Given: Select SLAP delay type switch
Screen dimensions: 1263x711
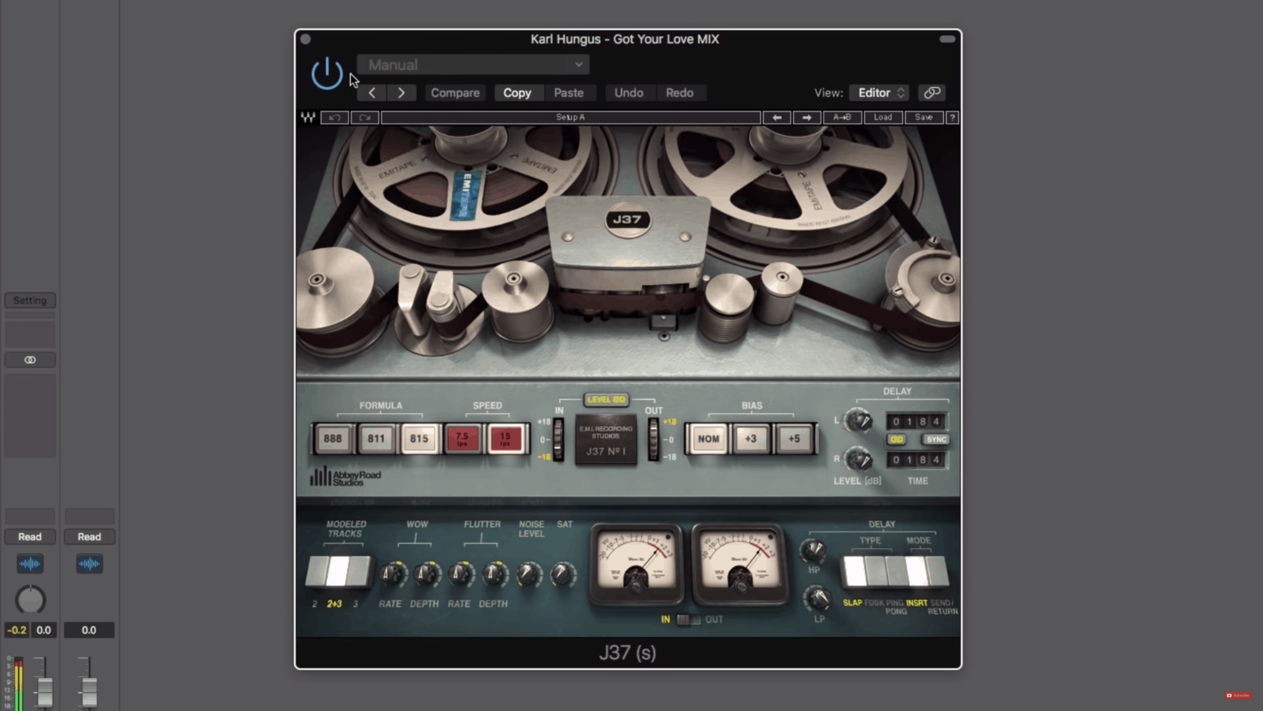Looking at the screenshot, I should point(854,571).
